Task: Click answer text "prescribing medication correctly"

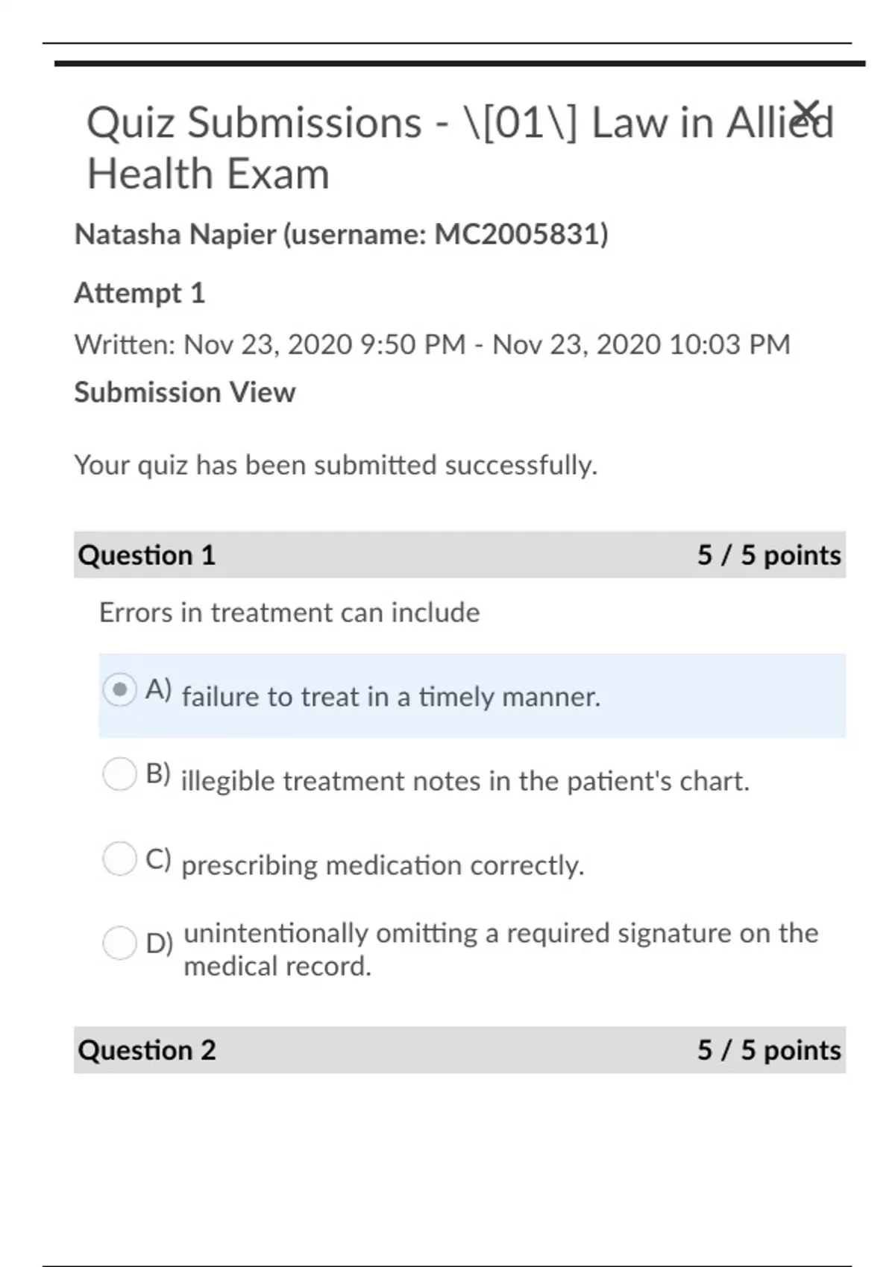Action: pyautogui.click(x=383, y=865)
